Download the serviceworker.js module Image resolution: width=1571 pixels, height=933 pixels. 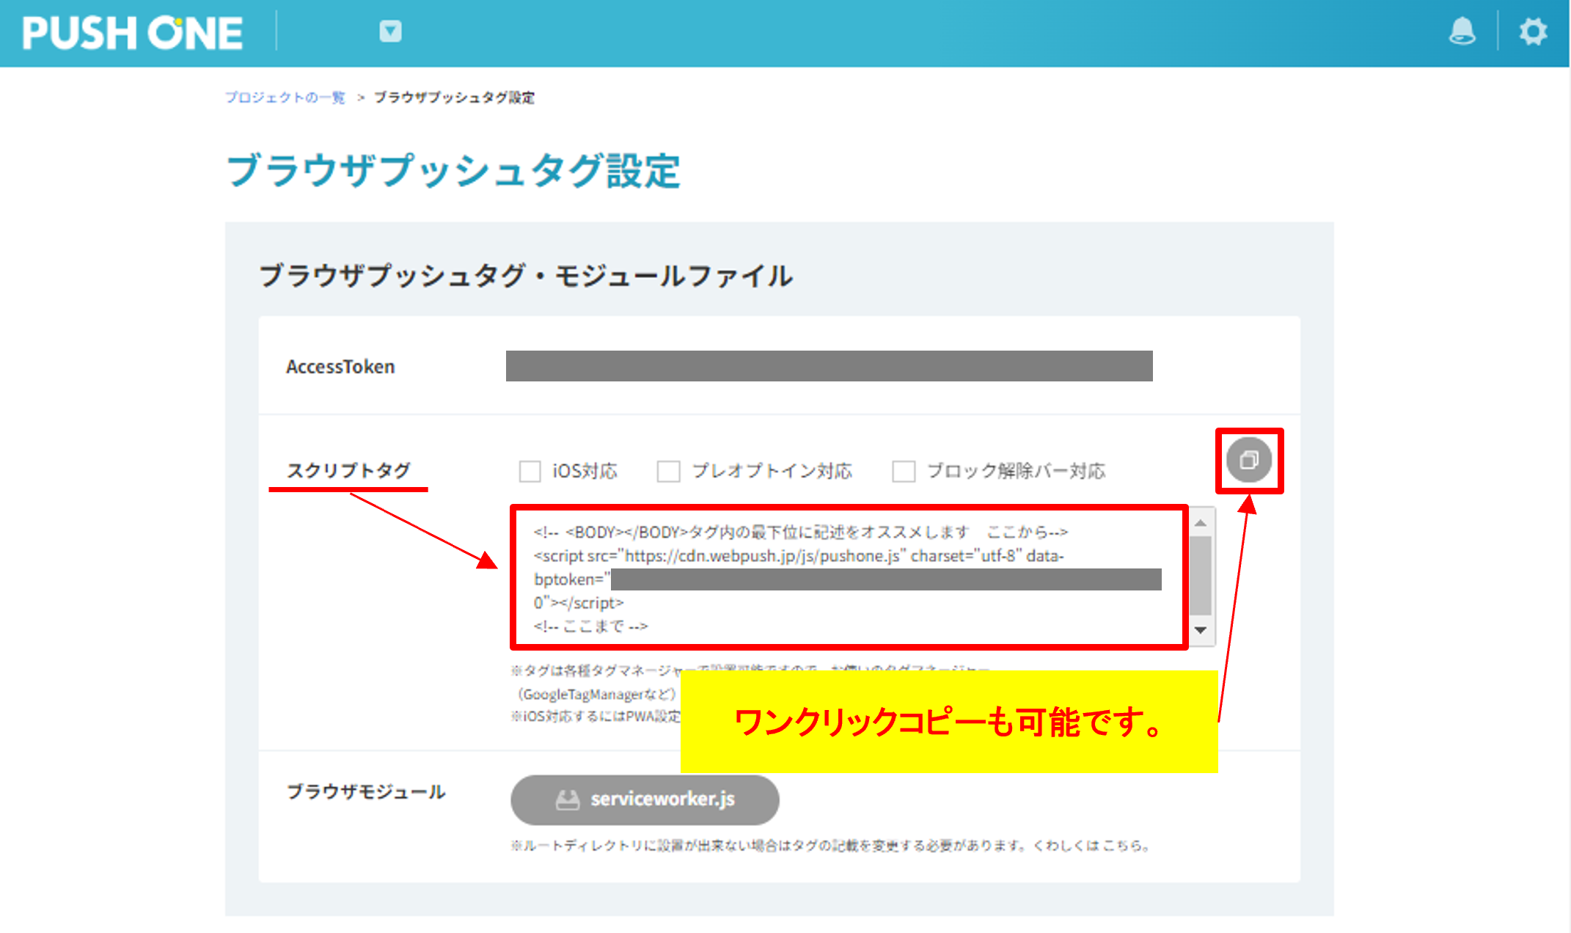tap(645, 800)
